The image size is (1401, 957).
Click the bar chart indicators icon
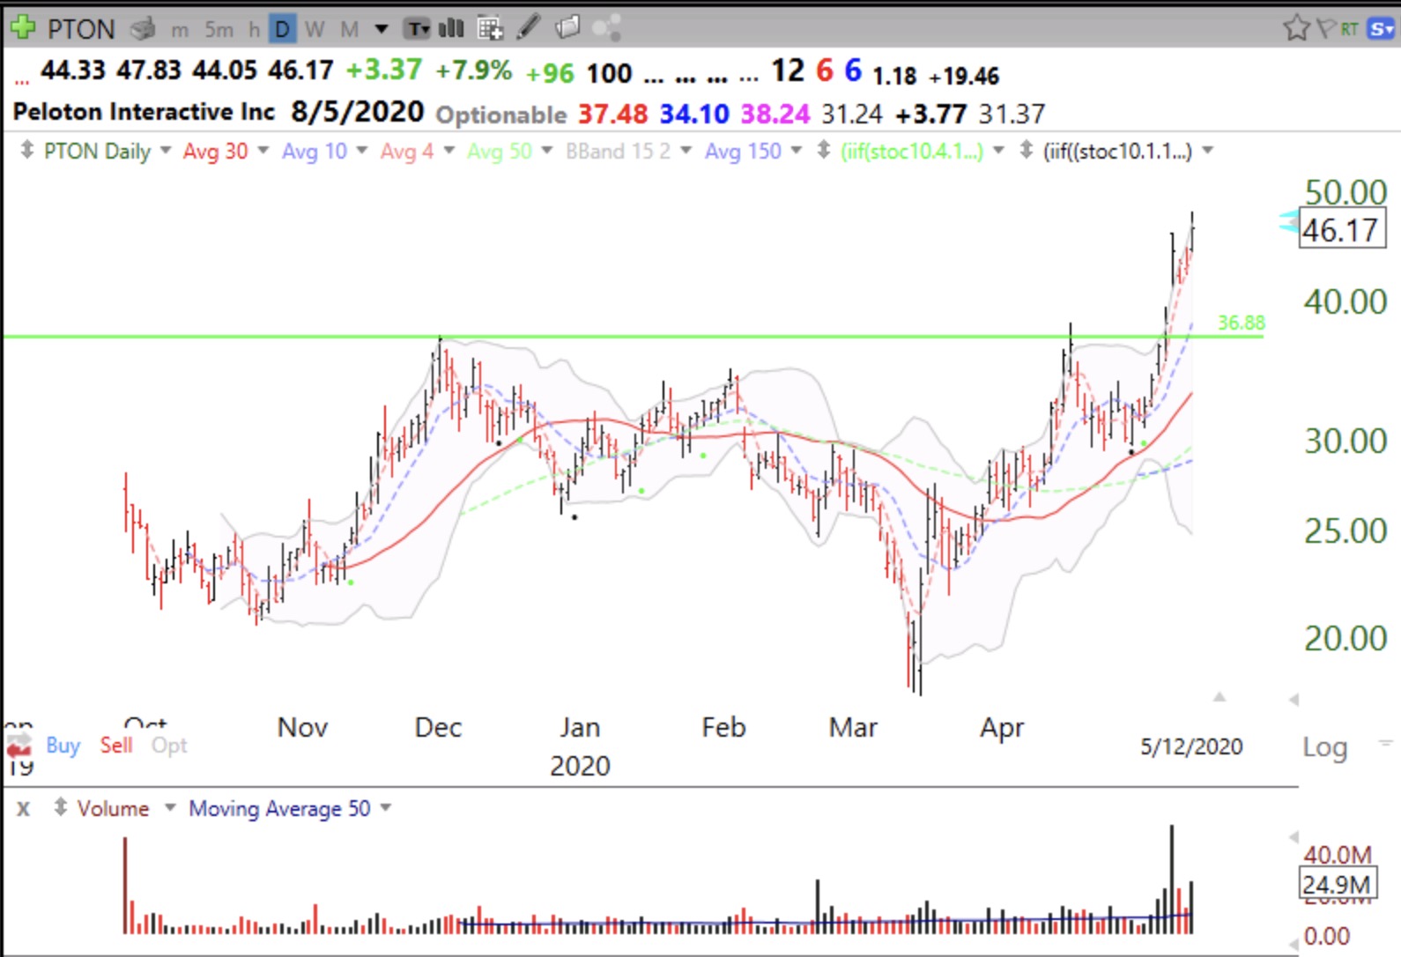451,28
